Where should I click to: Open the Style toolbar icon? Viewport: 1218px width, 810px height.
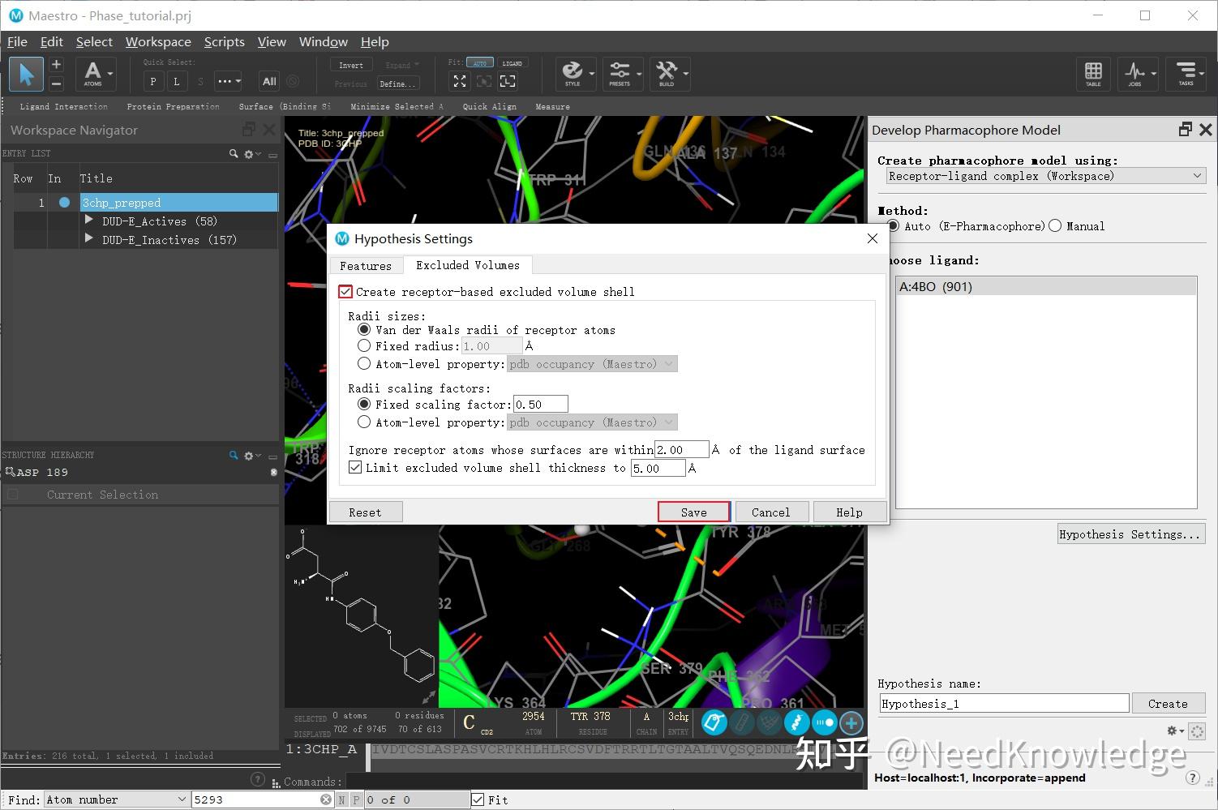click(574, 73)
